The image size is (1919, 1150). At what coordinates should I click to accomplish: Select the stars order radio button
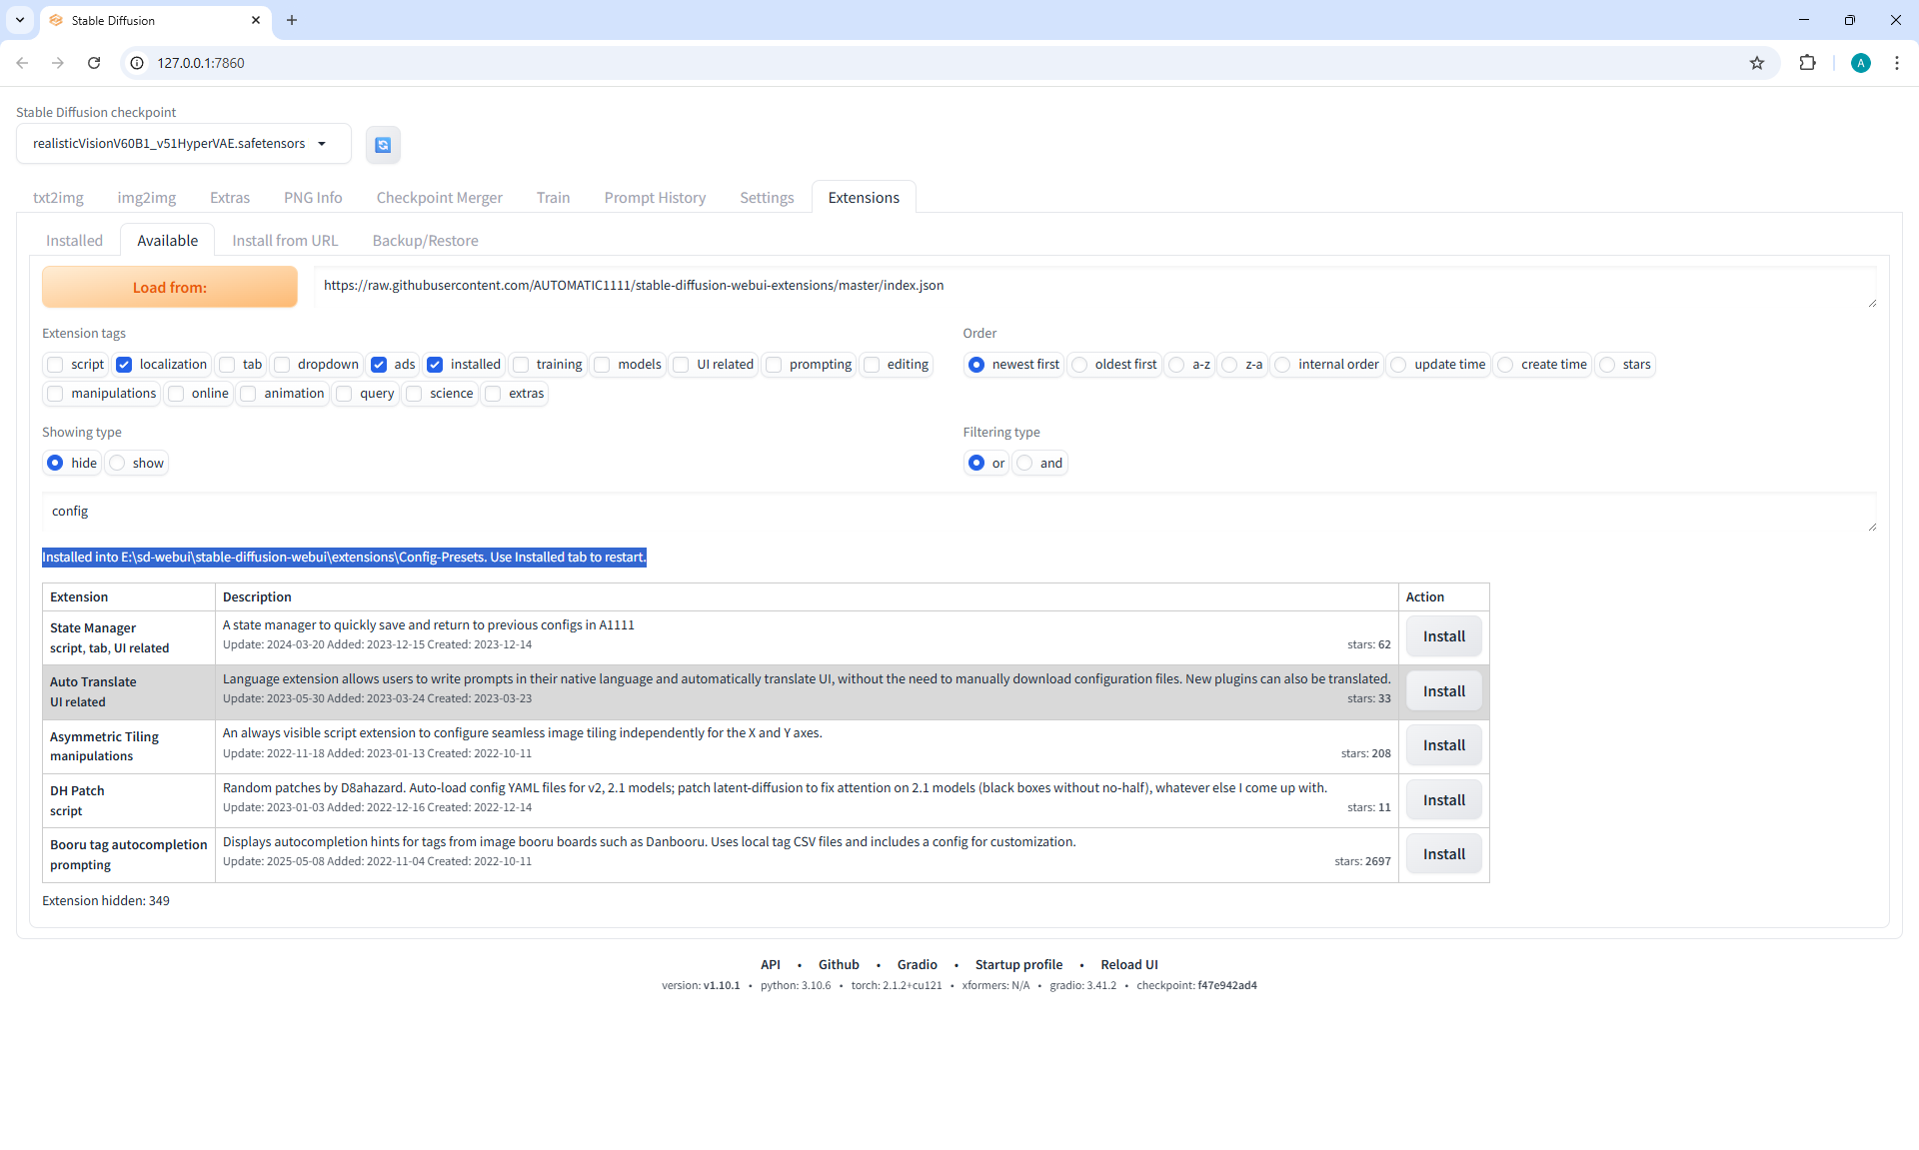(1607, 365)
